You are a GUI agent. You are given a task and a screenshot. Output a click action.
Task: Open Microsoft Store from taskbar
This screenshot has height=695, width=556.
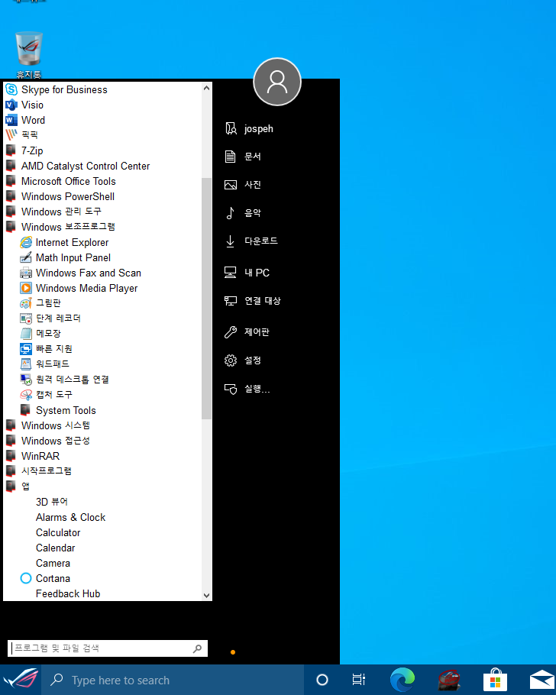[x=495, y=680]
